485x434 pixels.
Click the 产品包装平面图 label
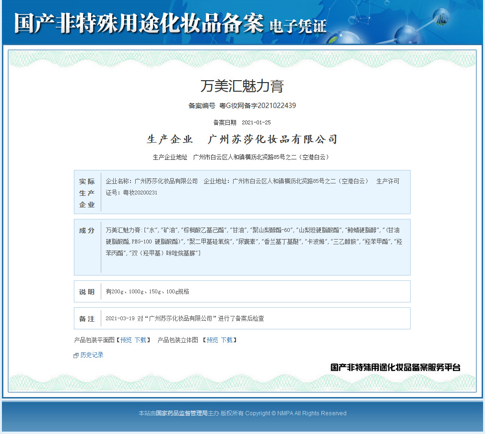pos(94,340)
